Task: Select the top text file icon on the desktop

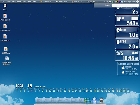Action: click(x=5, y=7)
